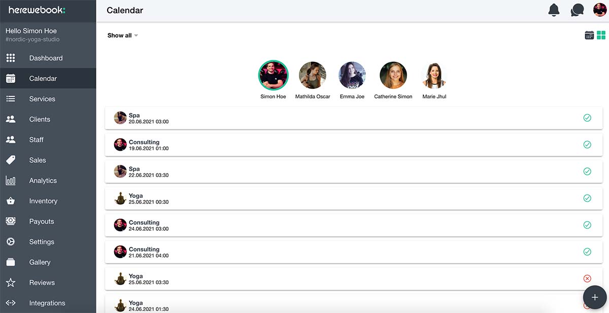The height and width of the screenshot is (313, 609).
Task: Click the Analytics bar chart icon
Action: click(x=11, y=181)
